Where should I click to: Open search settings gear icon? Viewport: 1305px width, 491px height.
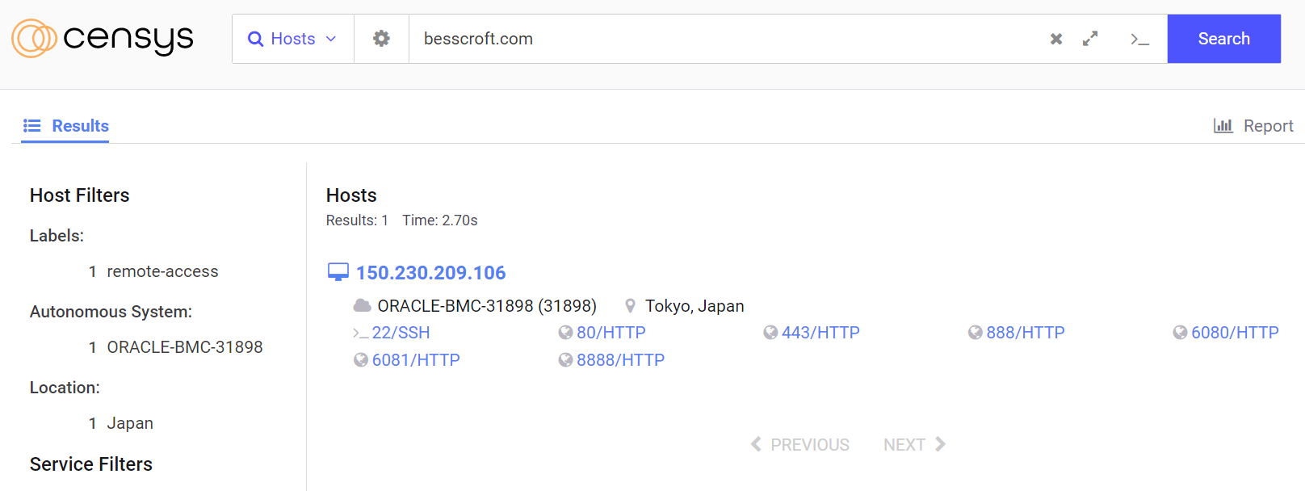pyautogui.click(x=381, y=39)
